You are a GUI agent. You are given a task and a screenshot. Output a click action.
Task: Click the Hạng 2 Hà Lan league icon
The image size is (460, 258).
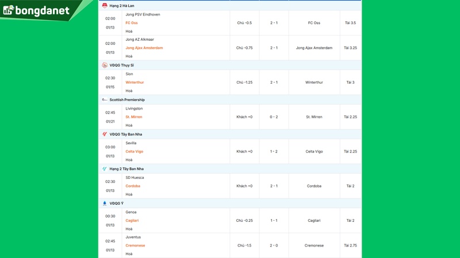coord(105,6)
